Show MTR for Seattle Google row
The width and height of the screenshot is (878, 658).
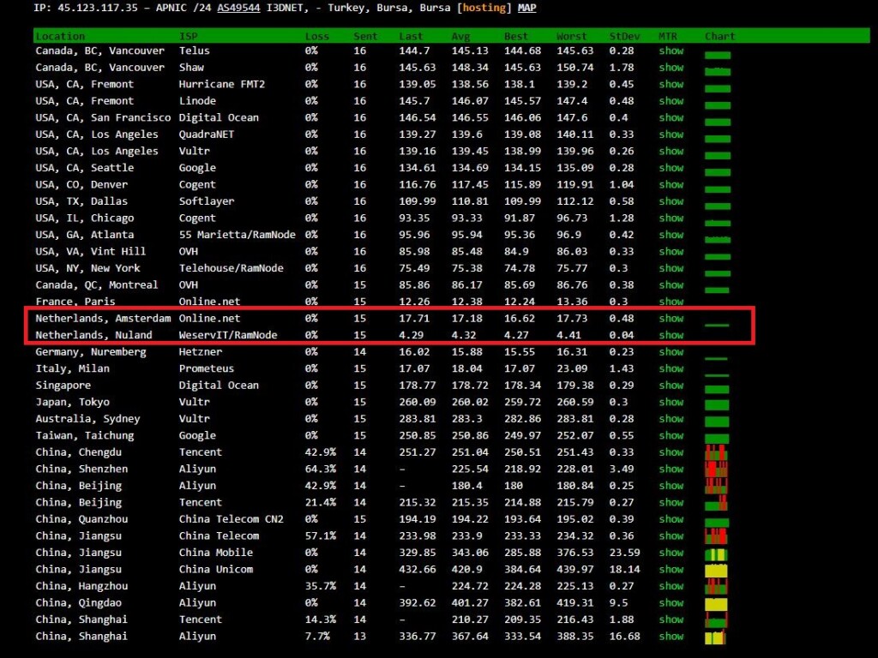point(671,168)
